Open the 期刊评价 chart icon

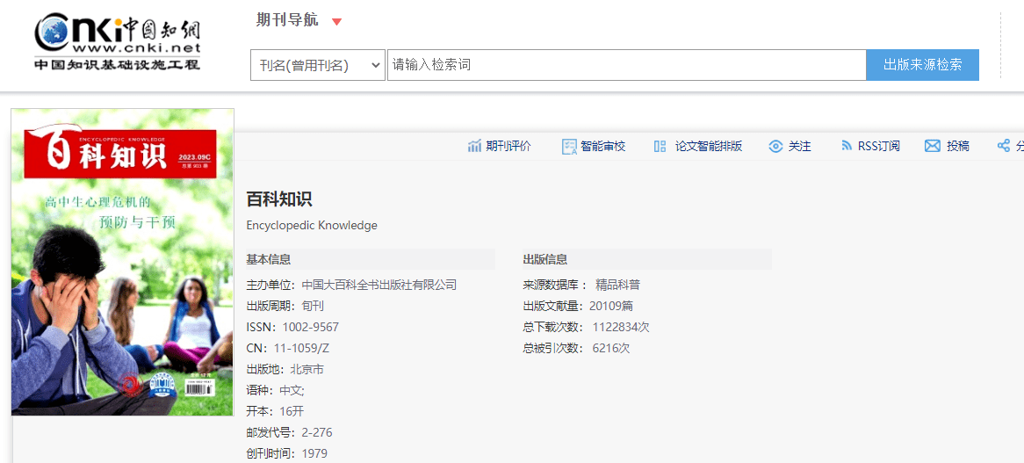point(474,146)
